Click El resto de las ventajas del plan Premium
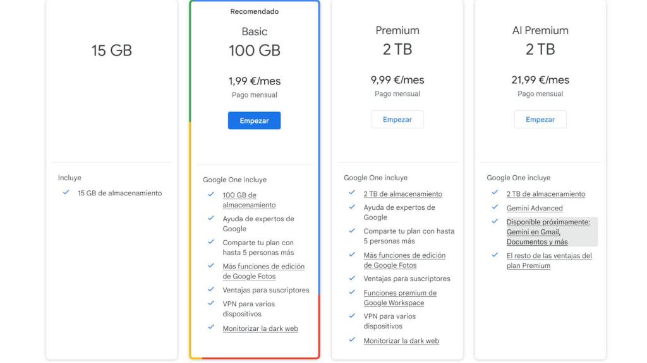This screenshot has height=363, width=647. click(549, 260)
